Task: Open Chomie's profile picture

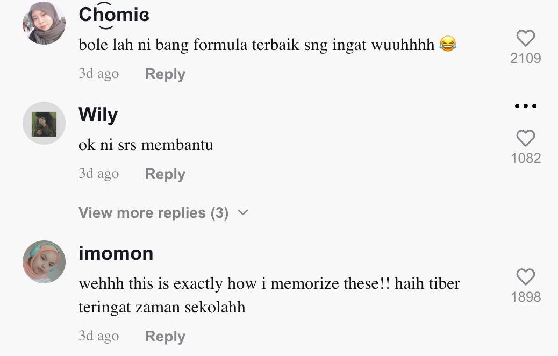Action: point(44,23)
